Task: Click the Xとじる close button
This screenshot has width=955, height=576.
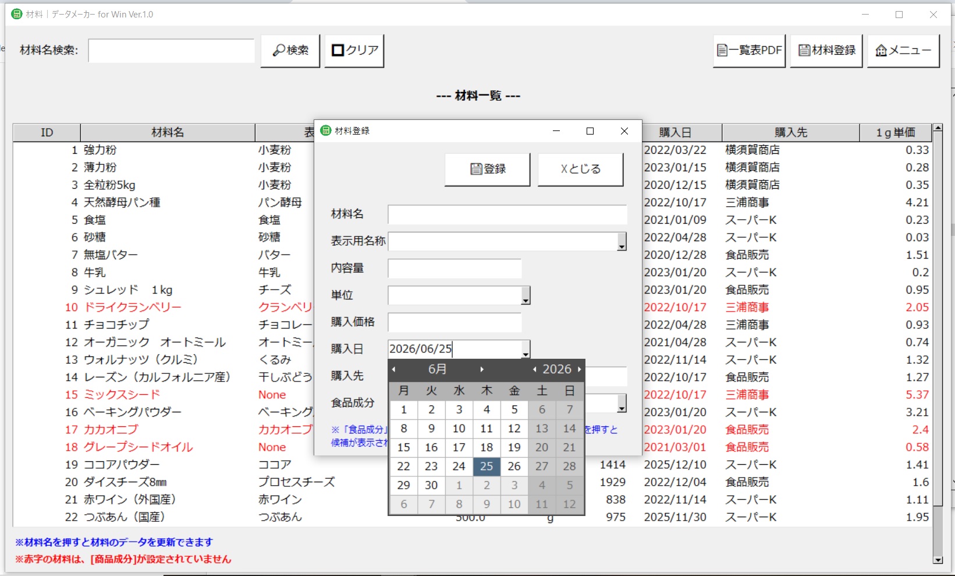Action: pos(580,169)
